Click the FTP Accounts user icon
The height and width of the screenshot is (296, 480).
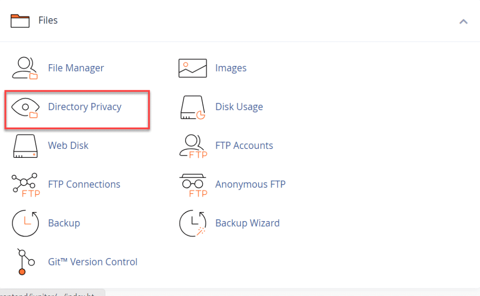tap(193, 146)
